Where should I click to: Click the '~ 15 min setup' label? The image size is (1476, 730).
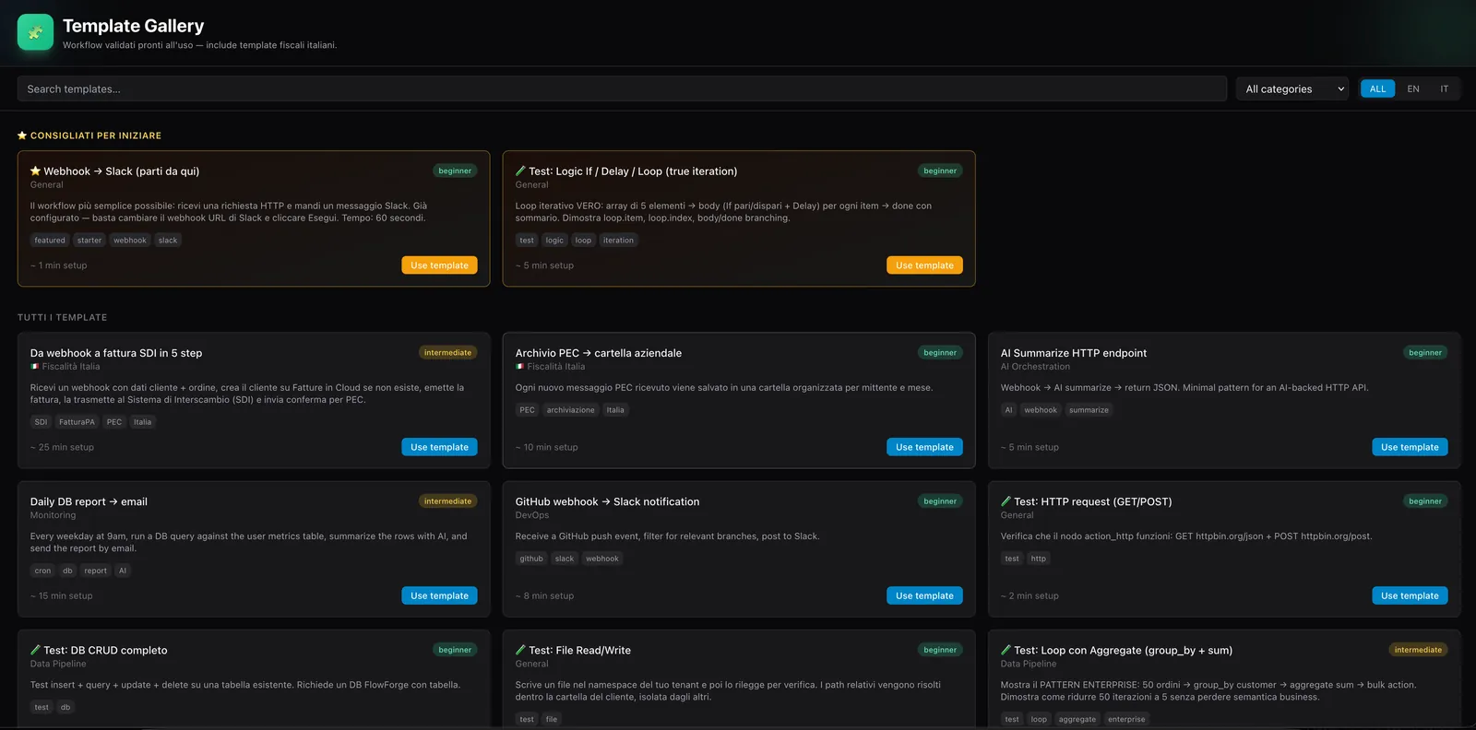click(x=62, y=596)
